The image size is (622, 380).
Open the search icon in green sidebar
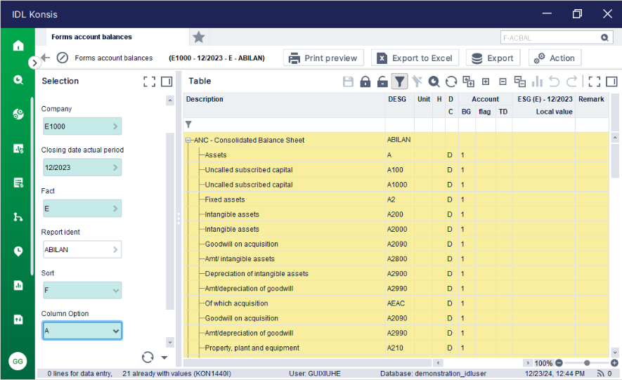(x=18, y=79)
